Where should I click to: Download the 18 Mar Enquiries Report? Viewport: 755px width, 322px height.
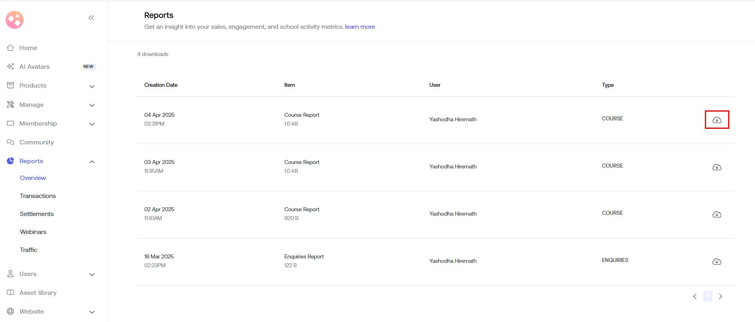pyautogui.click(x=717, y=262)
